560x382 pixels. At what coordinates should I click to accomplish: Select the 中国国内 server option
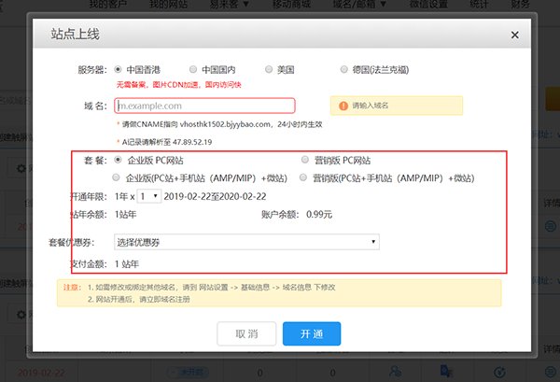[193, 69]
